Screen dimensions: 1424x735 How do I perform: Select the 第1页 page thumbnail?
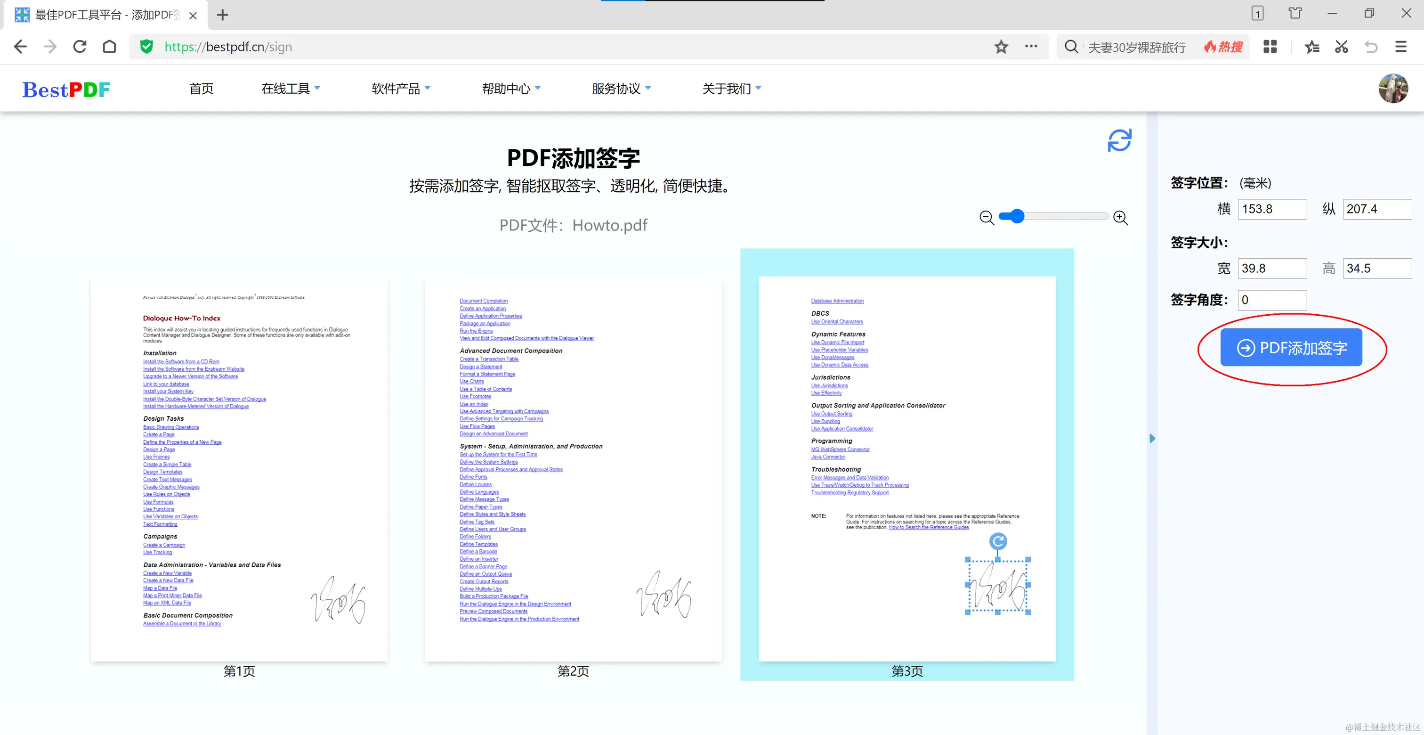(239, 470)
